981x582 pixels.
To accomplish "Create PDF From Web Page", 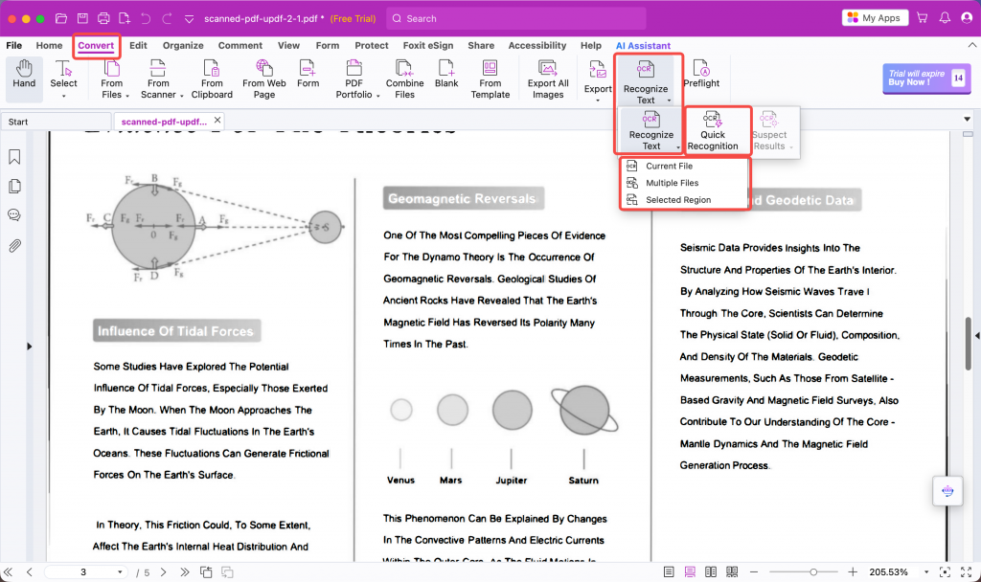I will click(264, 78).
